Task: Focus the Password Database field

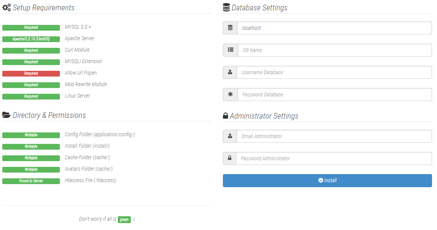Action: (335, 95)
